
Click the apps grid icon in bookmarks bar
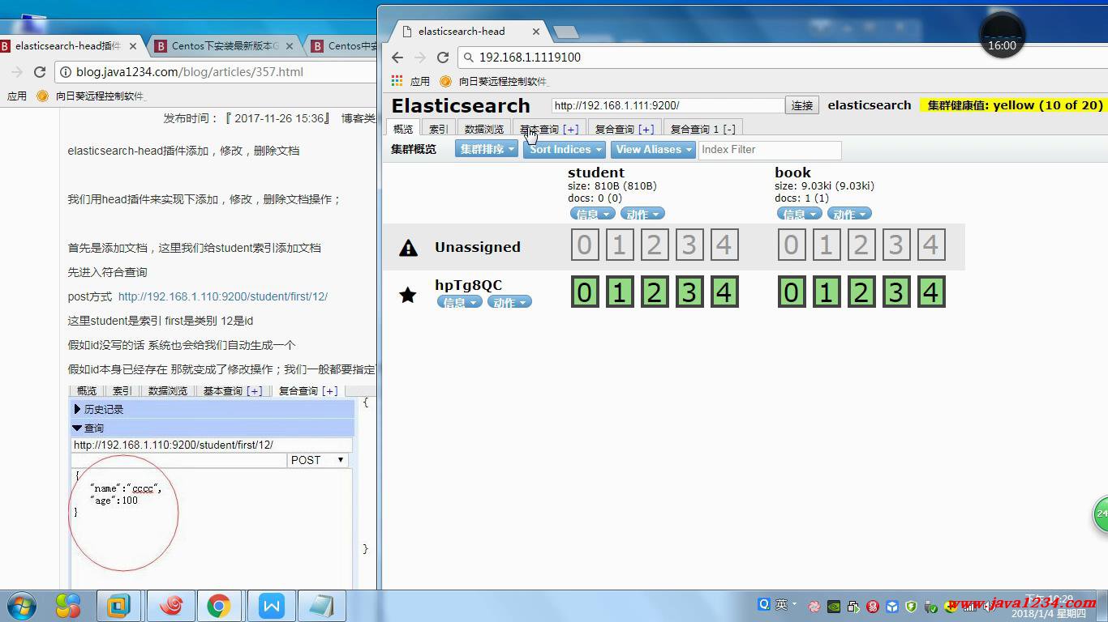(x=397, y=81)
